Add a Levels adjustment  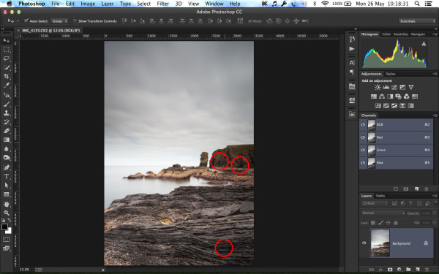click(386, 87)
